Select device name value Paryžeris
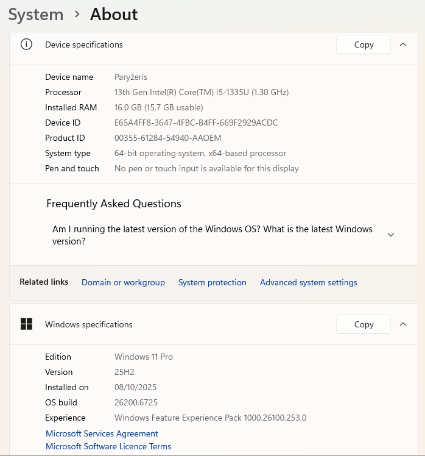This screenshot has width=425, height=456. pos(131,77)
